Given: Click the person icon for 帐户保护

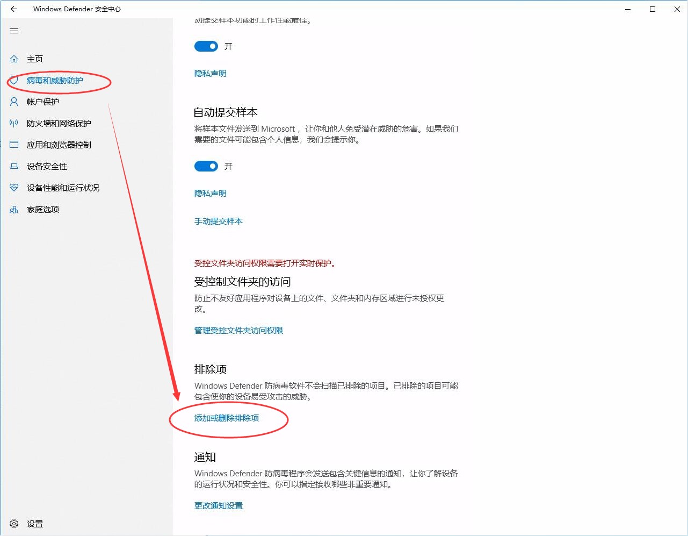Looking at the screenshot, I should click(14, 102).
